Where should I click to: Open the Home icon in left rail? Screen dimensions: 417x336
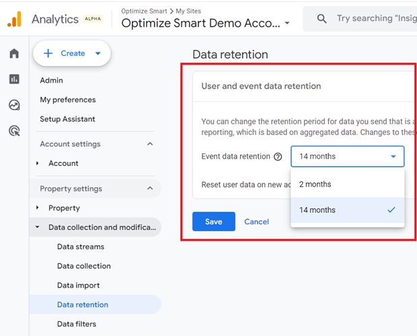point(14,54)
